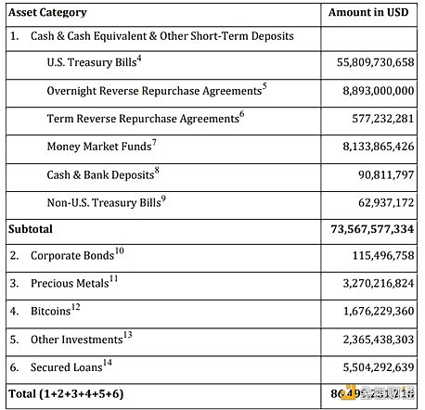Viewport: 425px width, 410px height.
Task: Select the Bitcoins row label
Action: pyautogui.click(x=51, y=311)
